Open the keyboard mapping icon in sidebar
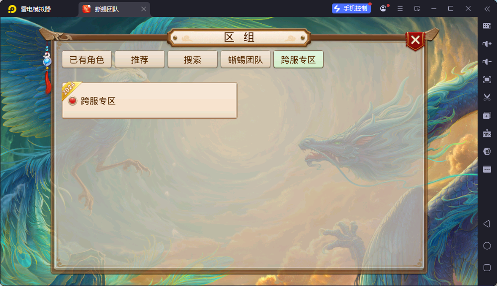The width and height of the screenshot is (497, 286). (x=487, y=26)
